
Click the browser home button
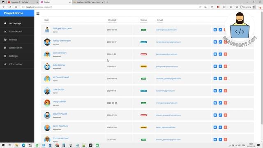tap(16, 7)
